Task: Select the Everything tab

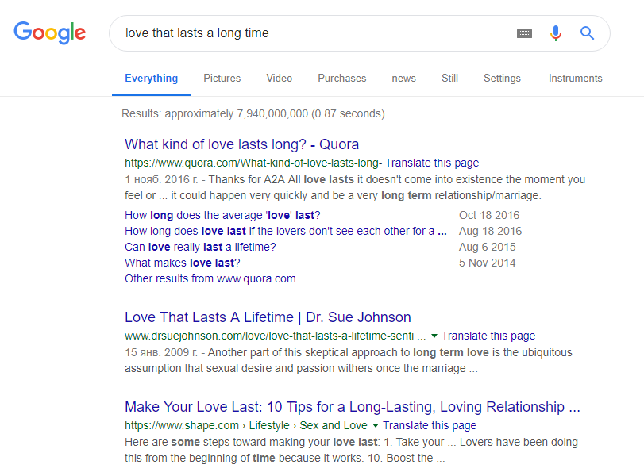Action: 151,78
